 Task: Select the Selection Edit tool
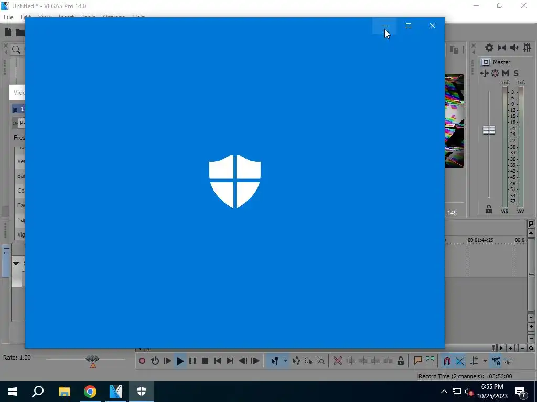(308, 361)
